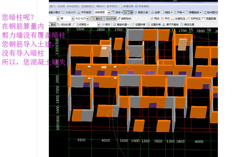
Task: Open the 墙 component type dropdown
Action: [73, 18]
